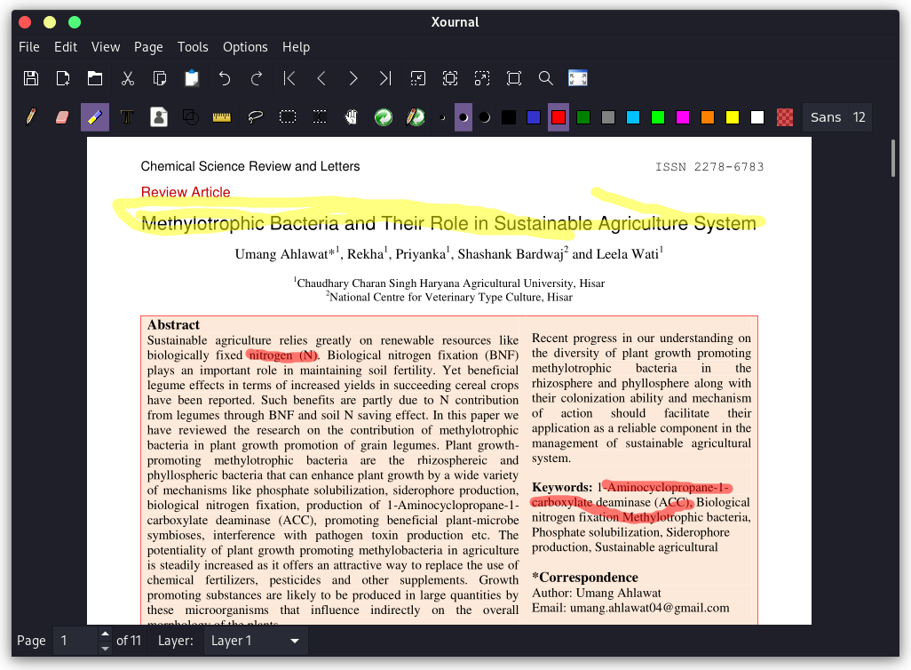Viewport: 911px width, 670px height.
Task: Select the Pen tool
Action: pyautogui.click(x=31, y=117)
